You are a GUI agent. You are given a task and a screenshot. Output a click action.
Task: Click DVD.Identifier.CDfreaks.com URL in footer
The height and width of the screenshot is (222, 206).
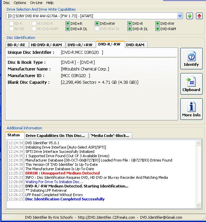[106, 217]
